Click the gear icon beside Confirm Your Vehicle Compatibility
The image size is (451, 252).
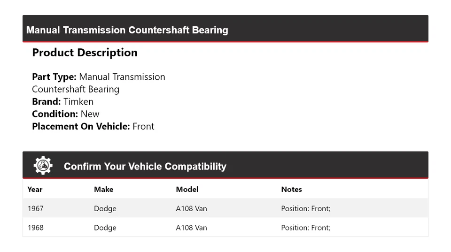43,166
